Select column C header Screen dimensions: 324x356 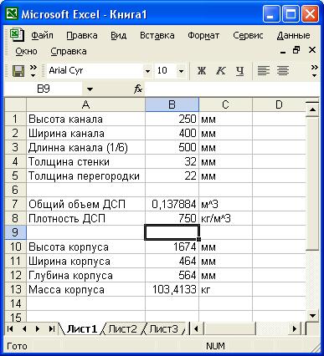tap(225, 104)
